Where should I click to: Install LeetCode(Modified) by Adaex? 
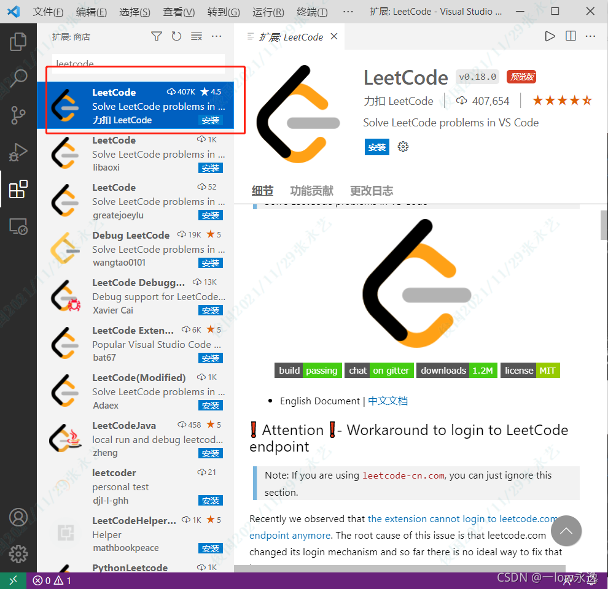coord(211,406)
